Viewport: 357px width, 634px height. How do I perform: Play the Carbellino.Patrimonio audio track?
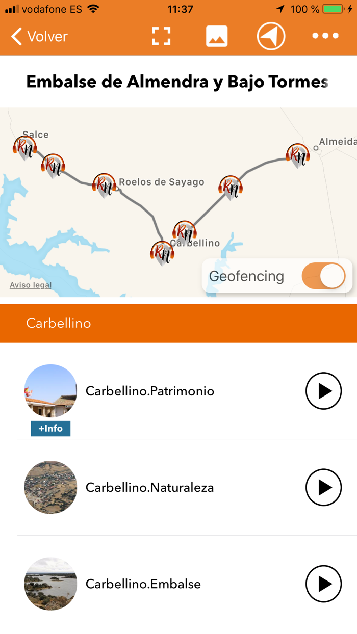coord(323,391)
